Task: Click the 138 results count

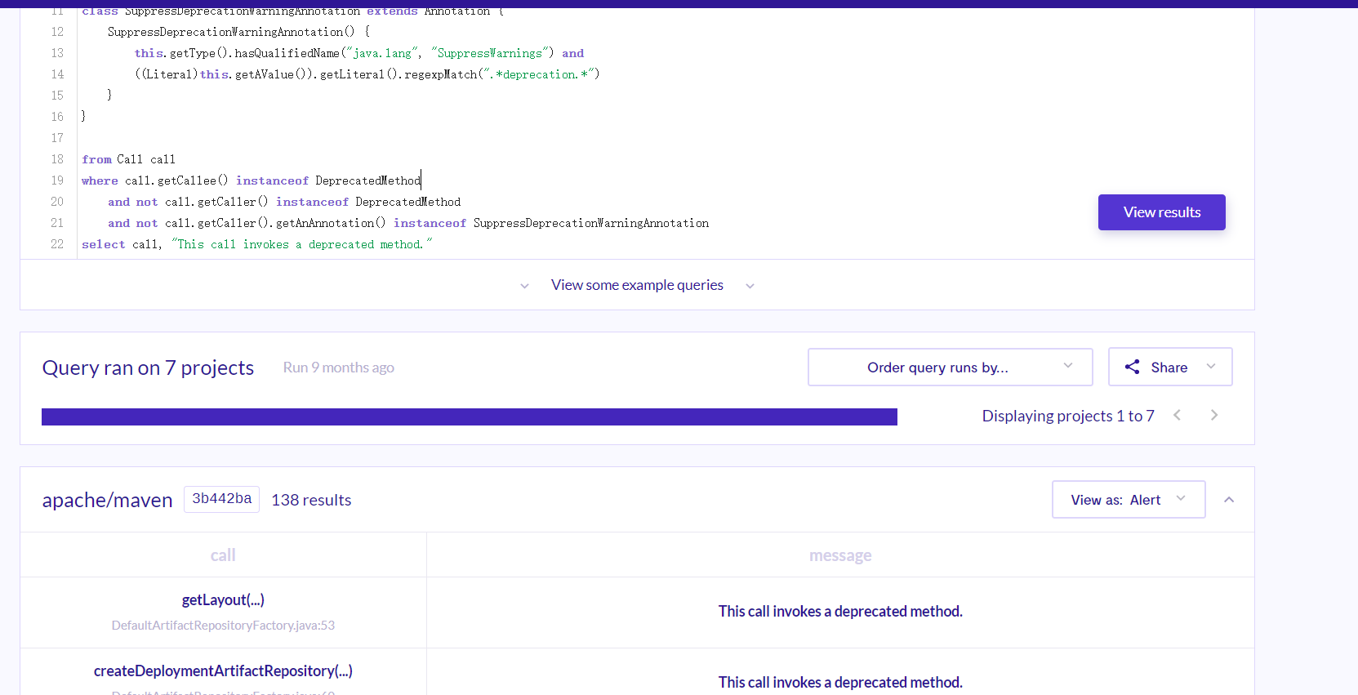Action: [x=311, y=500]
